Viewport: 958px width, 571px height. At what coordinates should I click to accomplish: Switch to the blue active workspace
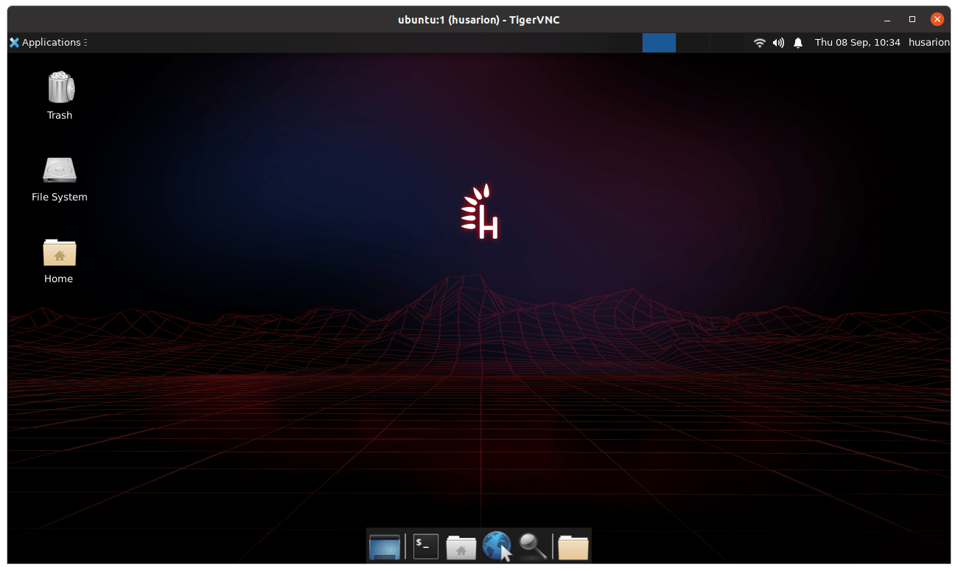(659, 43)
